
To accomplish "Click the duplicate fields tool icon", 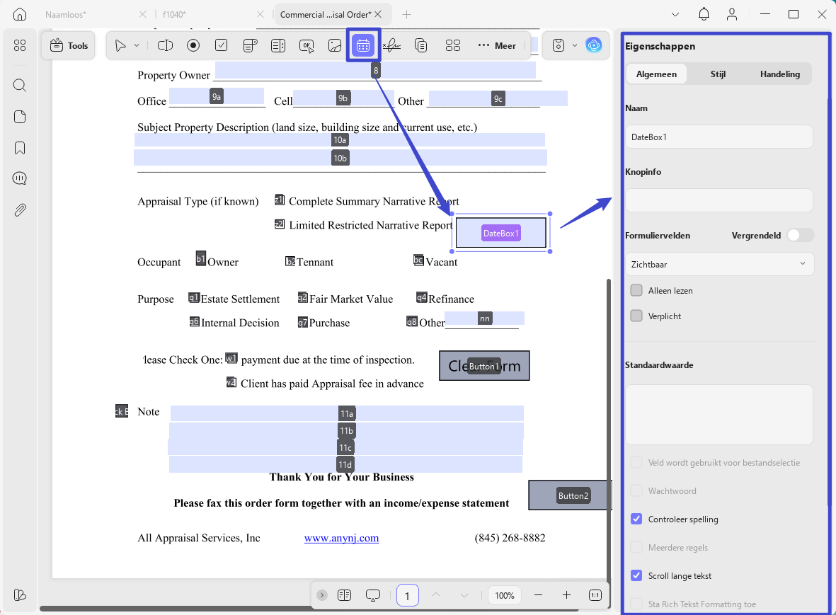I will click(420, 46).
